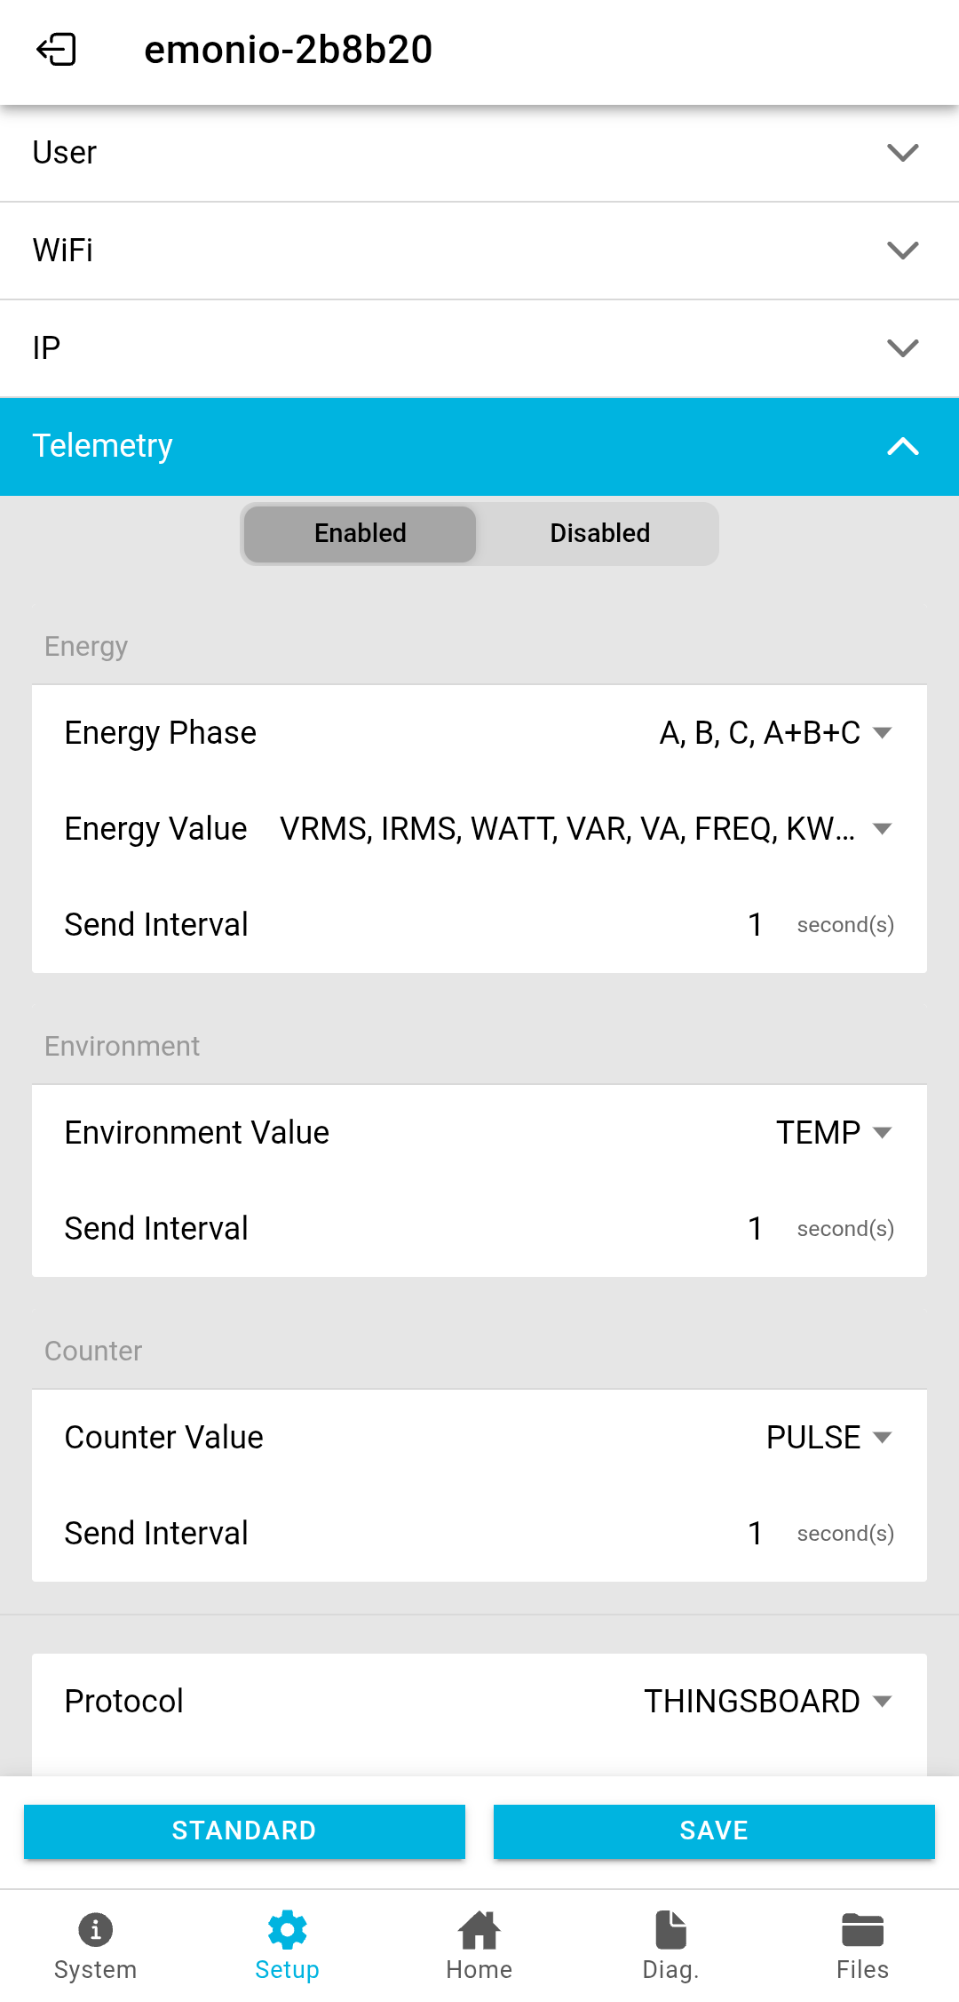959x2002 pixels.
Task: Expand the WiFi section
Action: [x=902, y=251]
